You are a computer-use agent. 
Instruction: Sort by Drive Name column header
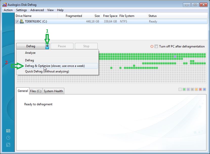point(36,16)
